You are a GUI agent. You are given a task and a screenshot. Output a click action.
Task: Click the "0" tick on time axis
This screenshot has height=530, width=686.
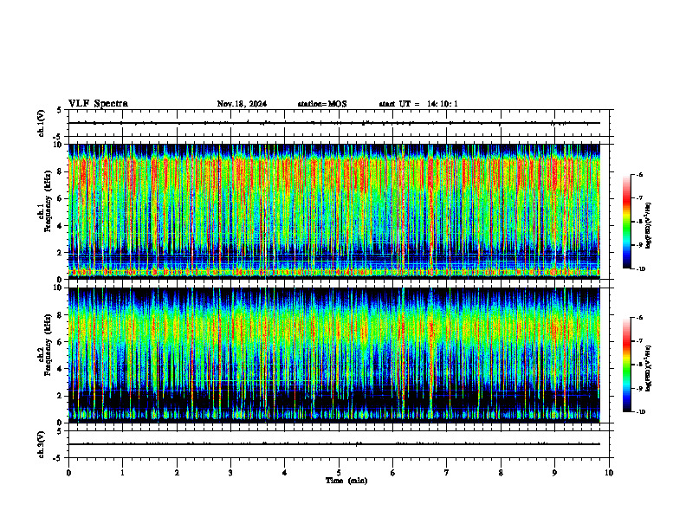[x=68, y=473]
